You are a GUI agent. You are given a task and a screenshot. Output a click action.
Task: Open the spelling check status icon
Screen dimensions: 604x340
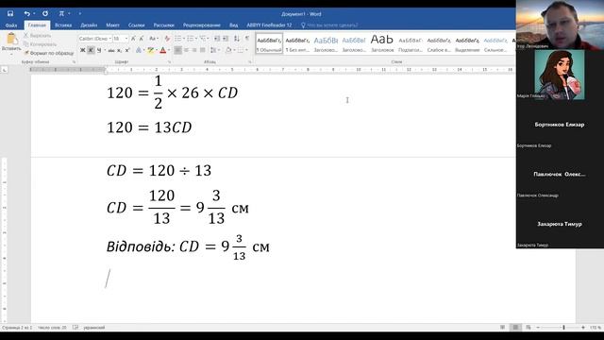tap(75, 328)
